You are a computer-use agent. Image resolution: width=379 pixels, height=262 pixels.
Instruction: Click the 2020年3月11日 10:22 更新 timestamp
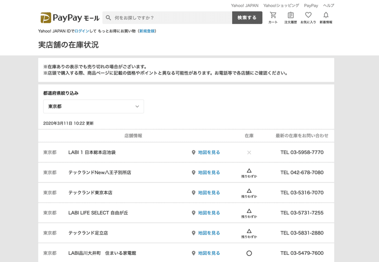[68, 123]
